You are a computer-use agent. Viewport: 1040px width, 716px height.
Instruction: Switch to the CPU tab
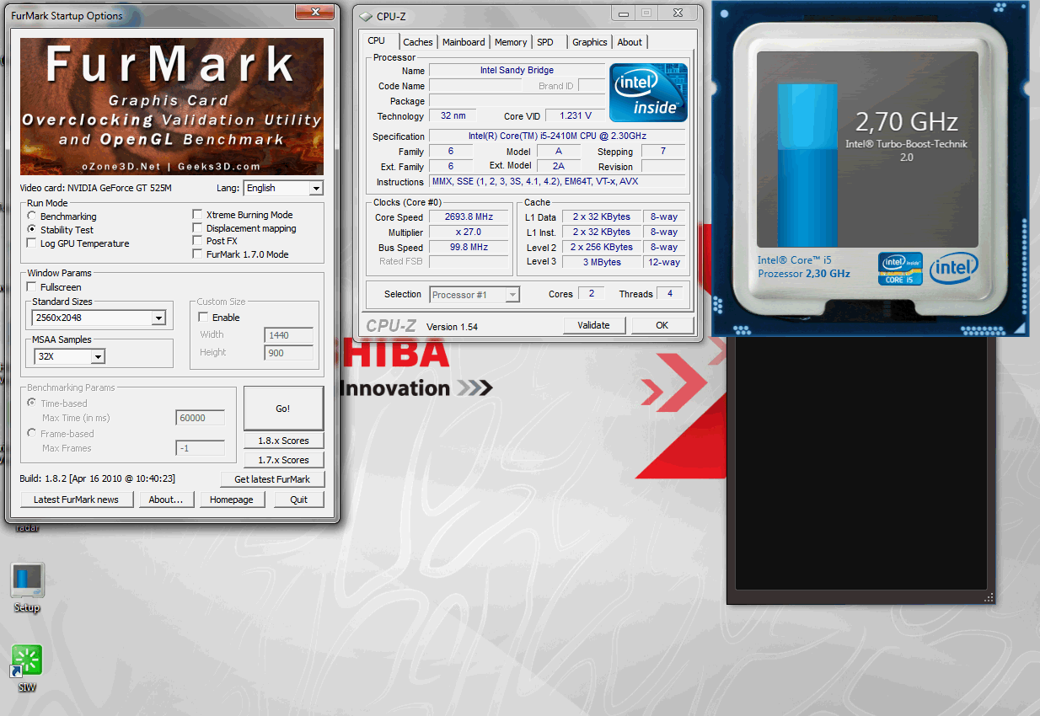pos(376,40)
